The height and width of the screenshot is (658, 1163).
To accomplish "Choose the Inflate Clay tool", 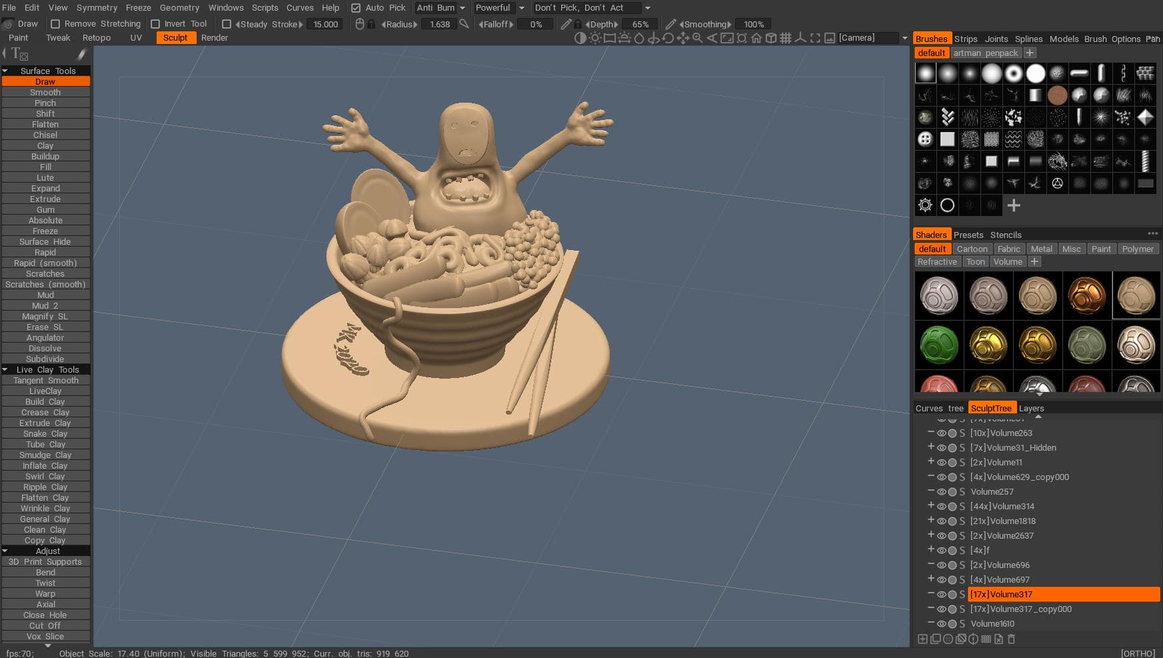I will tap(45, 465).
